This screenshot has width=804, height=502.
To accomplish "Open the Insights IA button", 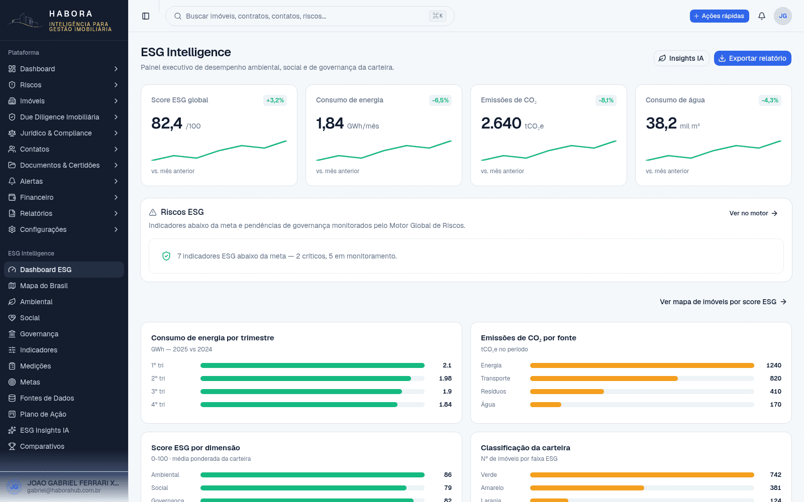I will pyautogui.click(x=681, y=58).
